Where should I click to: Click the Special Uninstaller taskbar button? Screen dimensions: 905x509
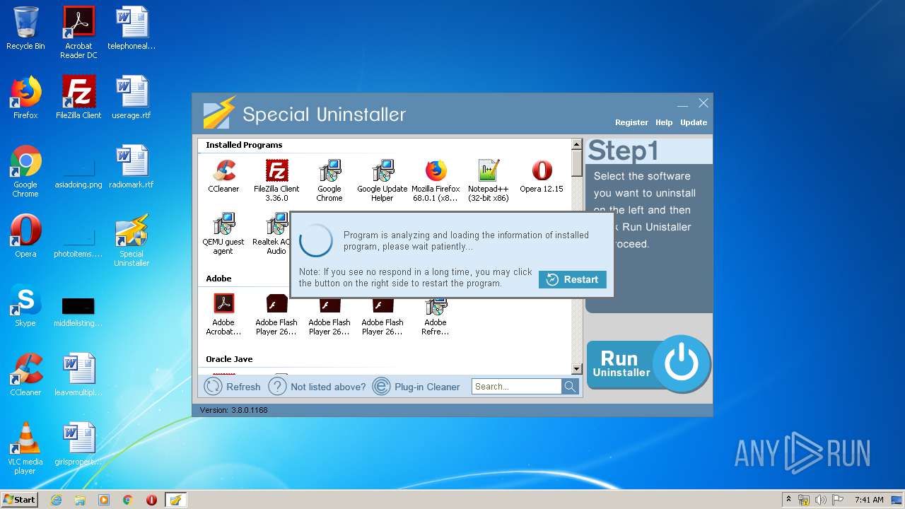[175, 500]
